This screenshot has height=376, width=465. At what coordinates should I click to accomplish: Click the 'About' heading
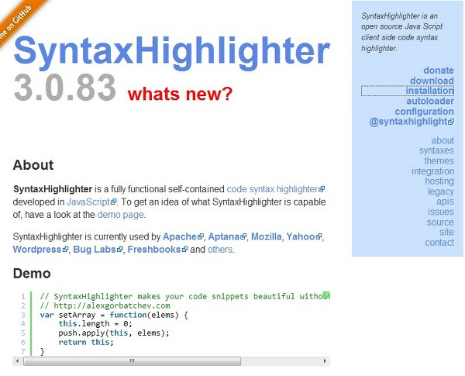tap(33, 165)
